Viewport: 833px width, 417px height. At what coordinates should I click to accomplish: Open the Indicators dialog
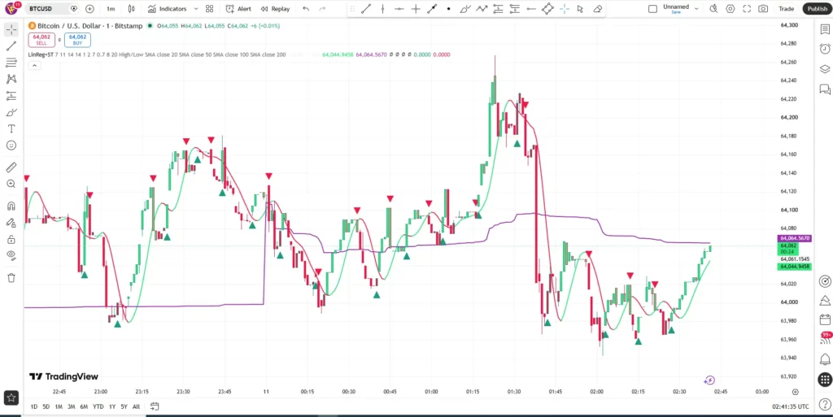pyautogui.click(x=168, y=8)
